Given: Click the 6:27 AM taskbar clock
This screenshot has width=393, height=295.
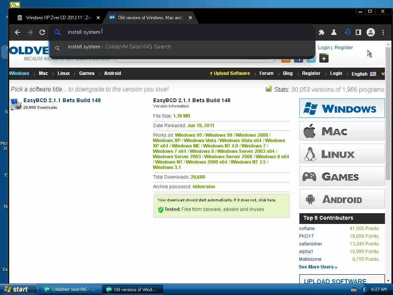Looking at the screenshot, I should [379, 290].
